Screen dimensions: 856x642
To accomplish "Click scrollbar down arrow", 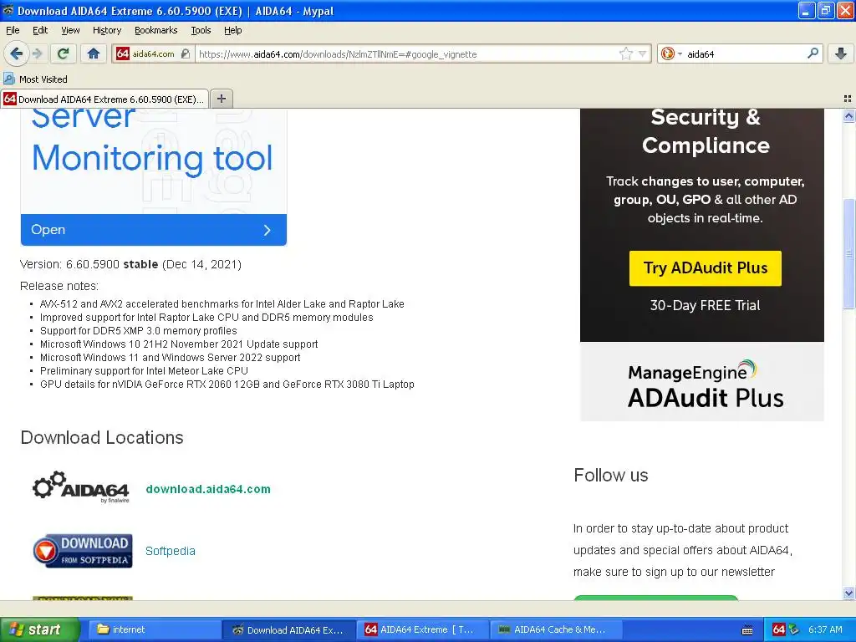I will point(848,593).
